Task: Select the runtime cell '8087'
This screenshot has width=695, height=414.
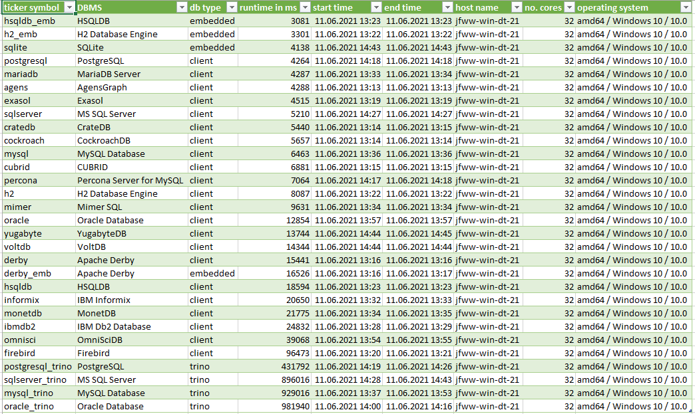Action: coord(274,193)
